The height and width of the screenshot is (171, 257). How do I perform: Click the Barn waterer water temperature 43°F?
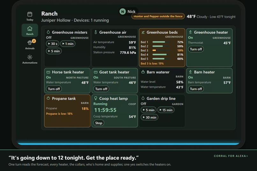pyautogui.click(x=162, y=87)
